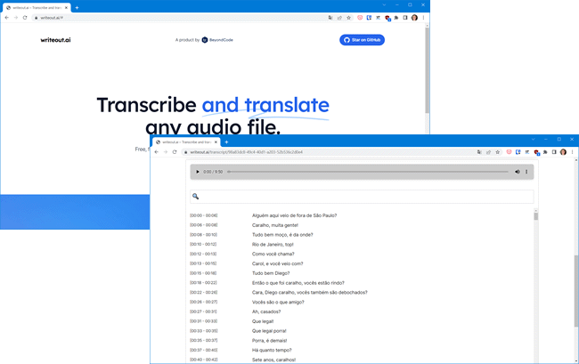Click line 'Carol, e você veio com?'

tap(278, 263)
